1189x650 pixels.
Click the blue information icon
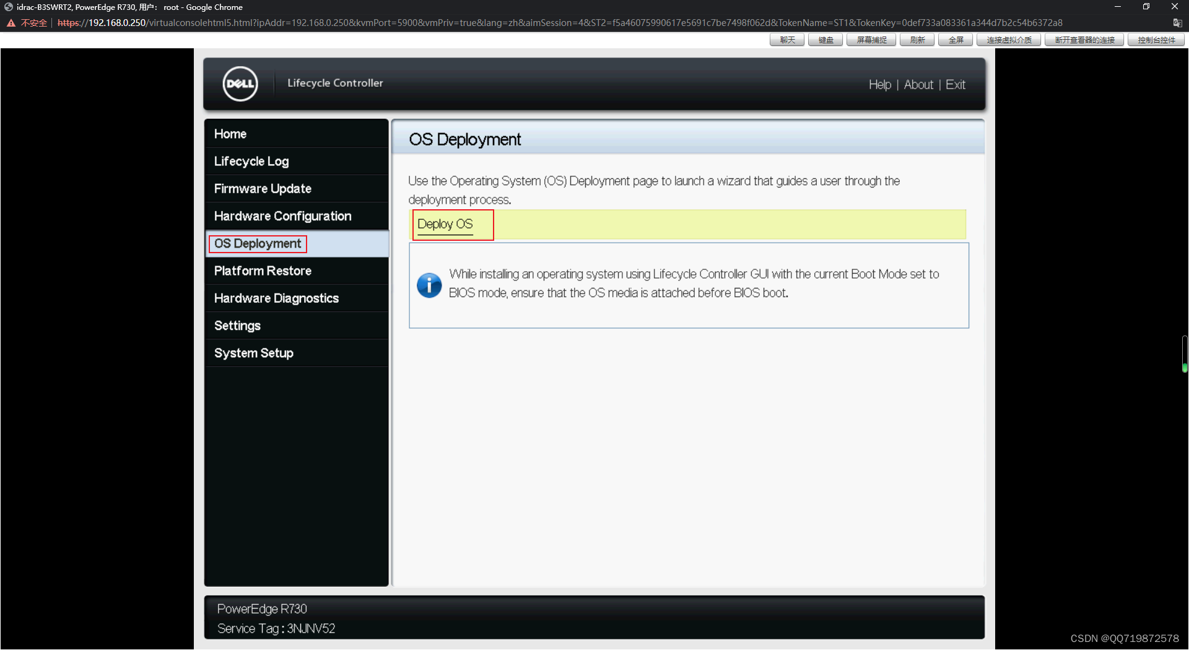click(429, 285)
